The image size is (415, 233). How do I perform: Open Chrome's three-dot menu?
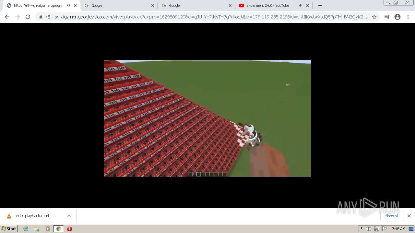[x=408, y=17]
